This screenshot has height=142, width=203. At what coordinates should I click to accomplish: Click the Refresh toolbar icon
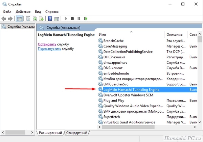point(35,19)
